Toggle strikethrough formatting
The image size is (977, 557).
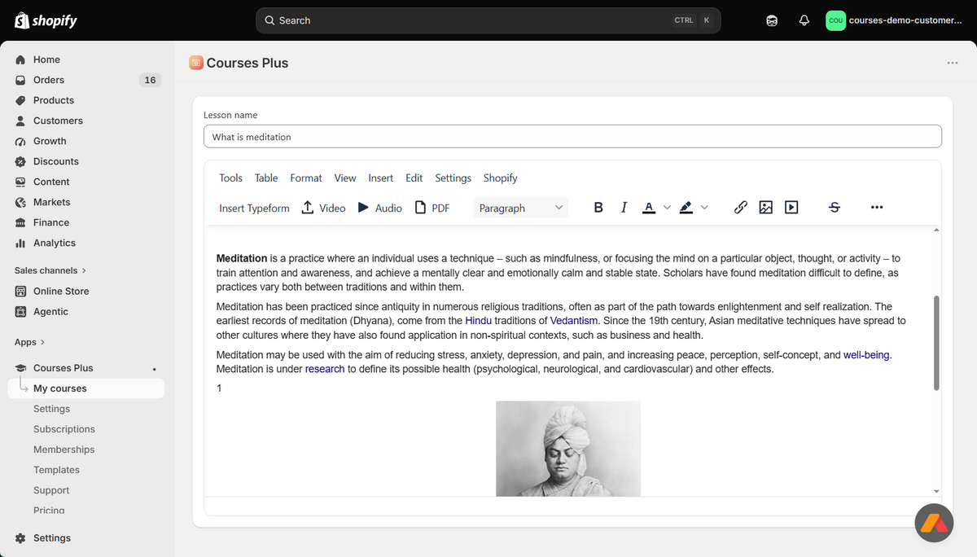click(835, 208)
